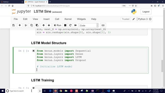Open the Firefox library icon
This screenshot has width=165, height=93.
coord(152,6)
